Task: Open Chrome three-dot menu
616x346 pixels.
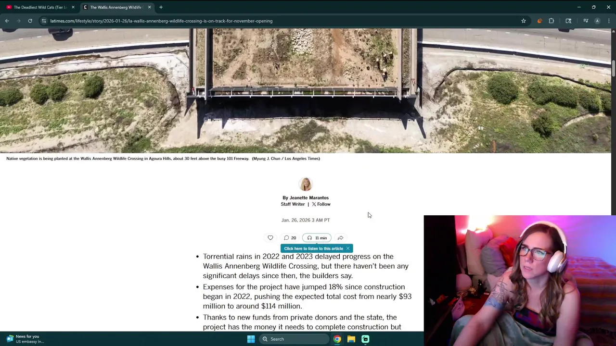Action: click(609, 21)
